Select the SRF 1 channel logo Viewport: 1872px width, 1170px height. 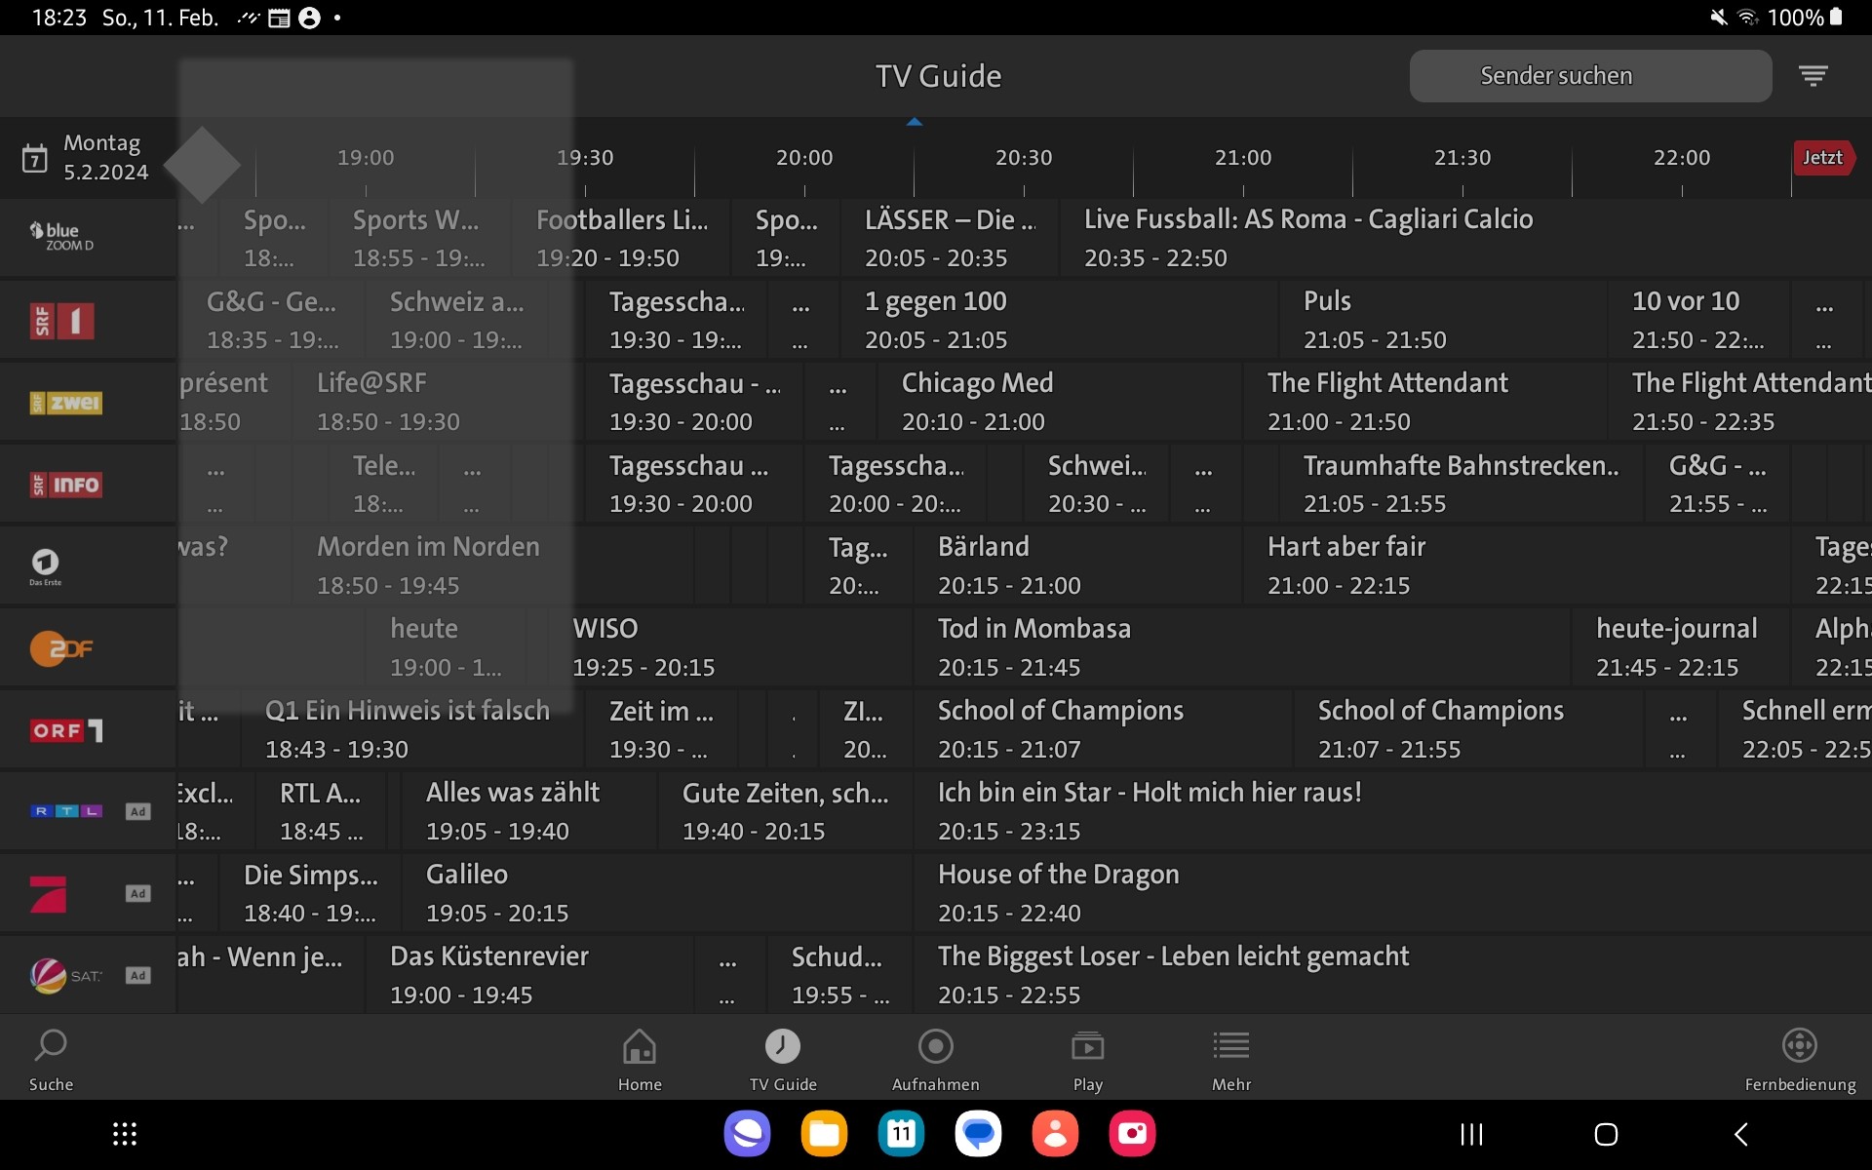62,321
